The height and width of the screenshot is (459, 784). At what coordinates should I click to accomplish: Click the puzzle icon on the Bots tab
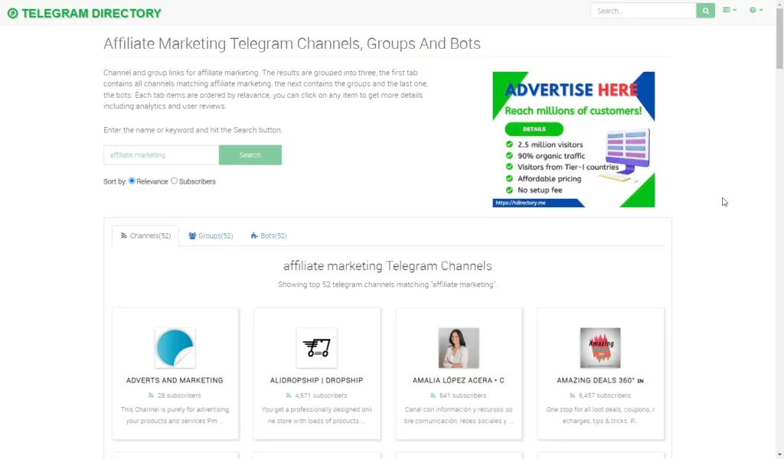tap(254, 236)
